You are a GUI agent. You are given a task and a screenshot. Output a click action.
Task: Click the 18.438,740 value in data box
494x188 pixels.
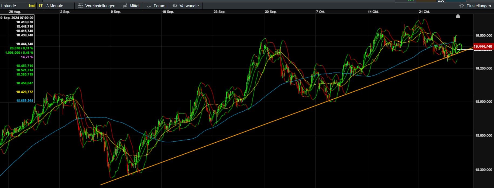[25, 35]
